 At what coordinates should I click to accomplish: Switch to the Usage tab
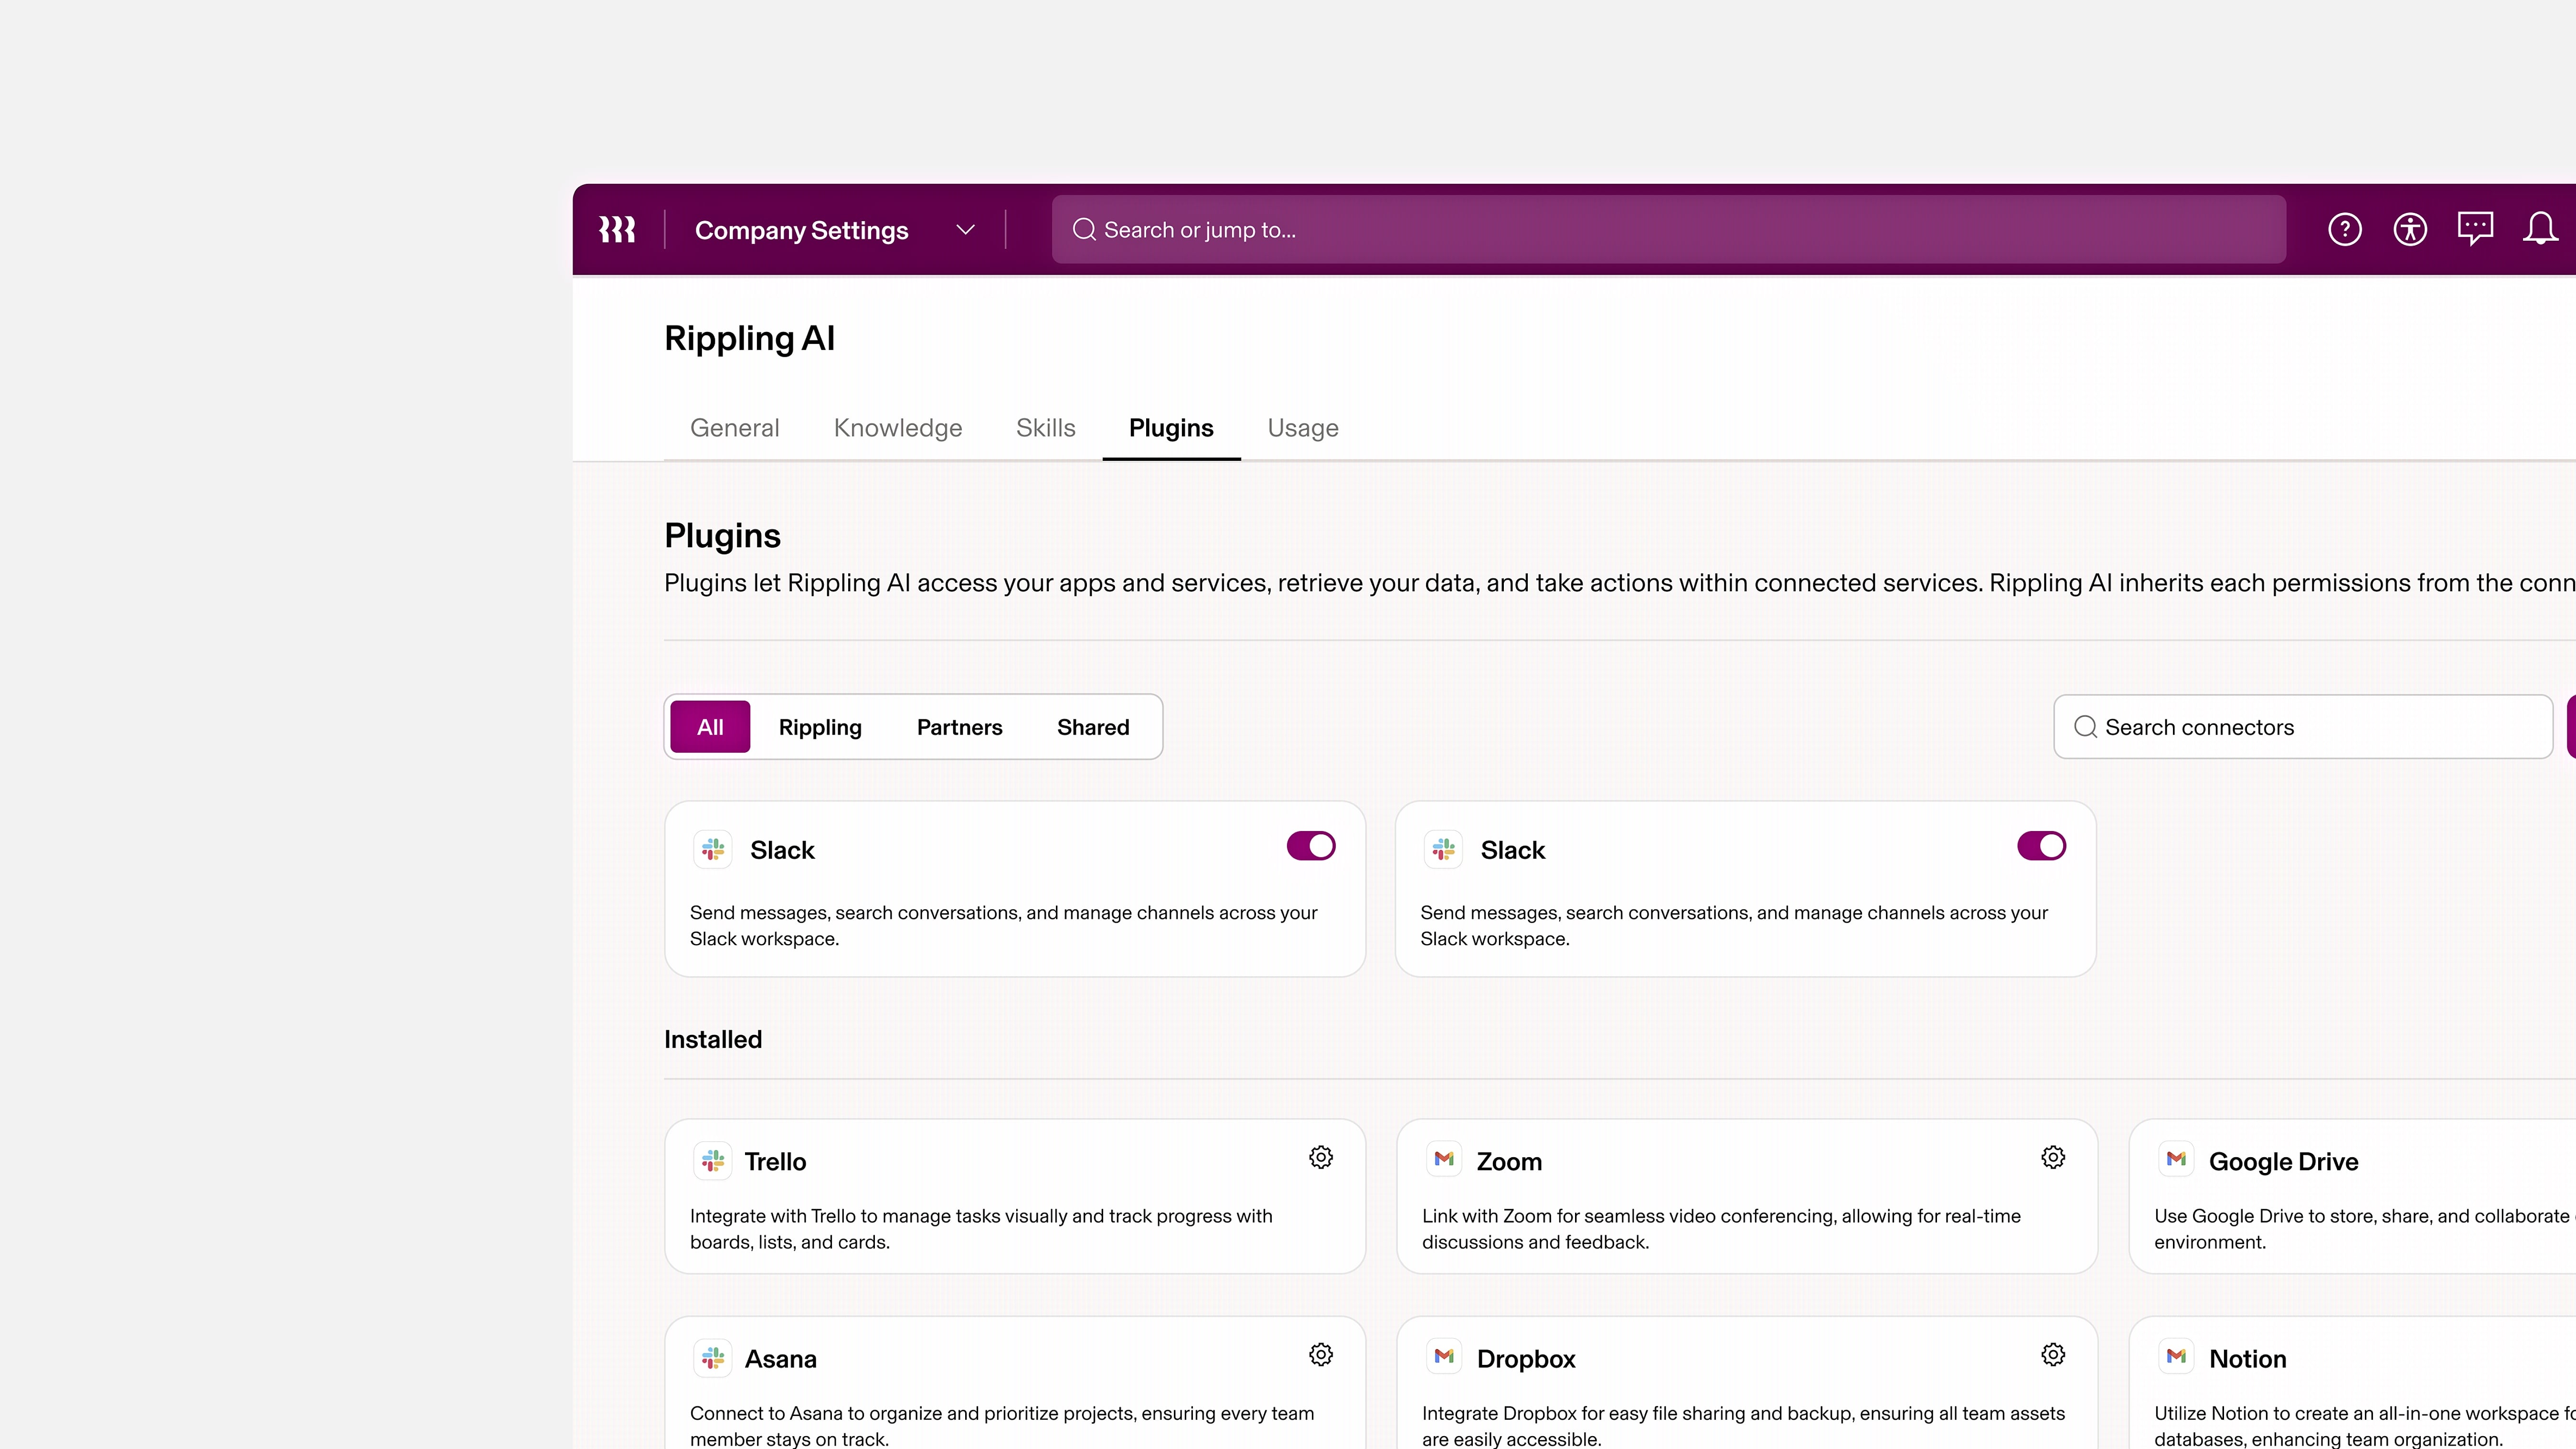[x=1303, y=428]
